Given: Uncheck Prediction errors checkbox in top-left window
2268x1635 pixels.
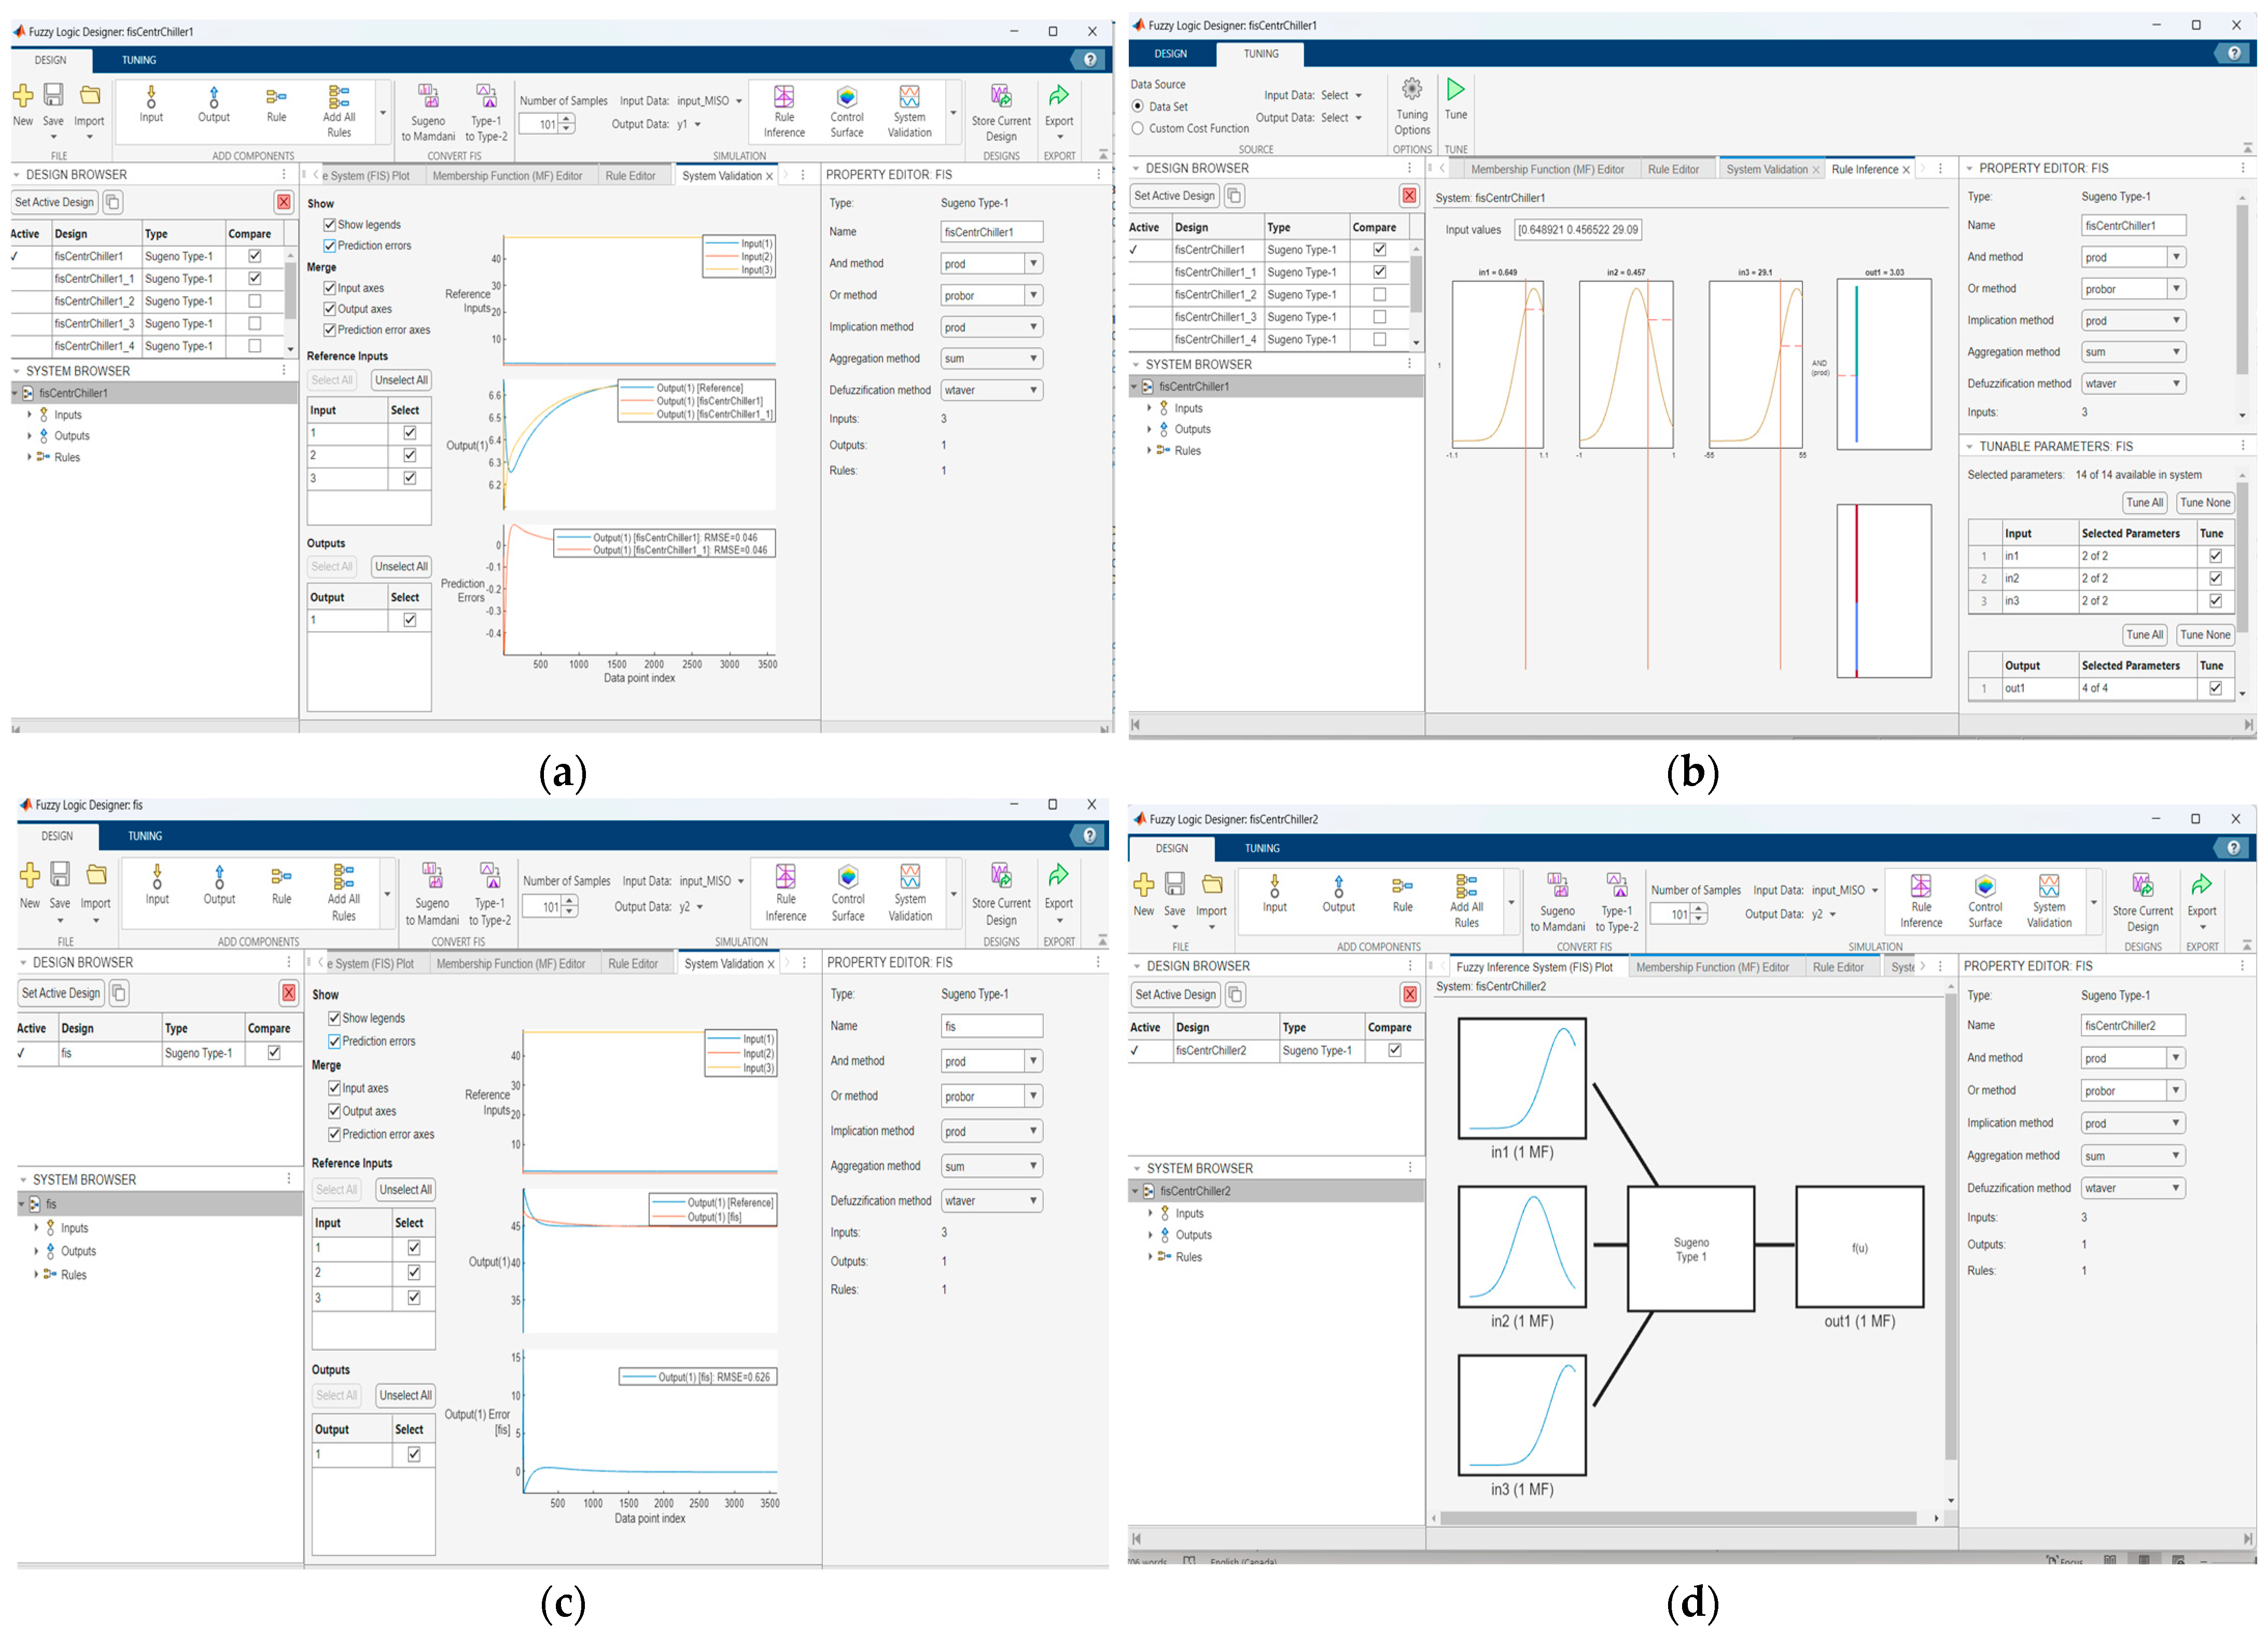Looking at the screenshot, I should [x=330, y=246].
